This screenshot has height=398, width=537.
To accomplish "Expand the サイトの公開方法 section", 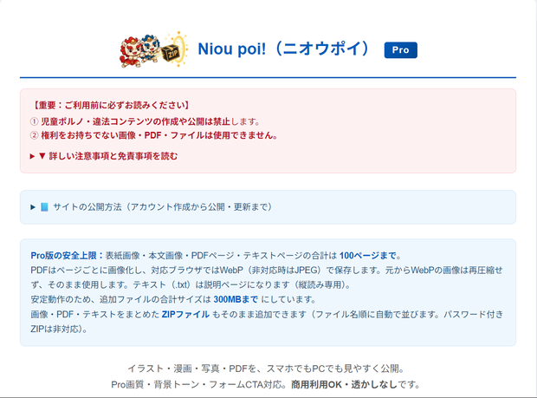I will coord(151,207).
